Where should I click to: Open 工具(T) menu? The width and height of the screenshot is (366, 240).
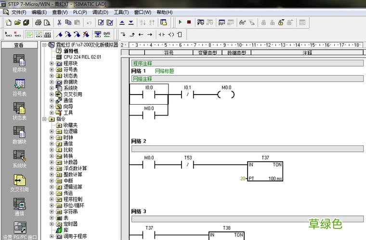pos(121,12)
